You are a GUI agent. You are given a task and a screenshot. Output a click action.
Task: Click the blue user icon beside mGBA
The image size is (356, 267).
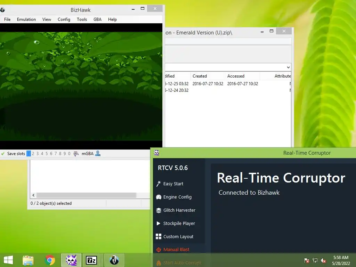point(98,153)
